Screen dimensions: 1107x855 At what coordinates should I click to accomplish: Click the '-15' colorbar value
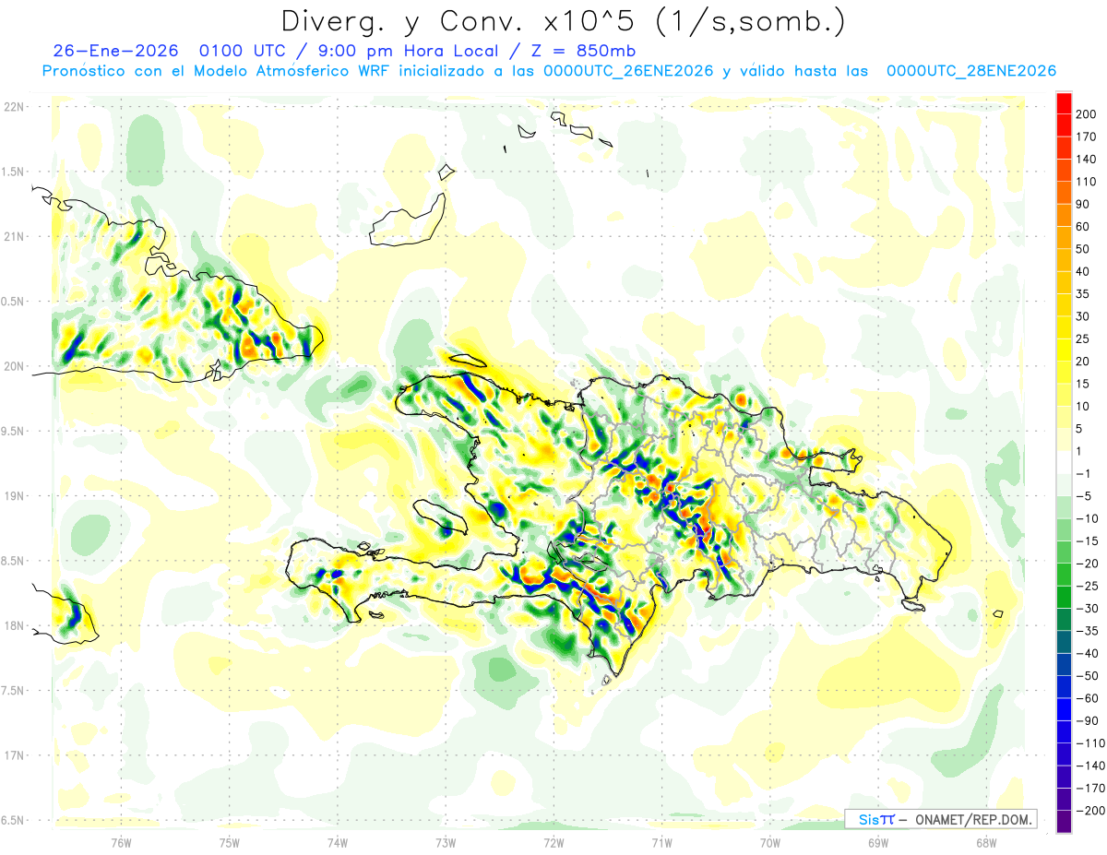coord(1086,541)
